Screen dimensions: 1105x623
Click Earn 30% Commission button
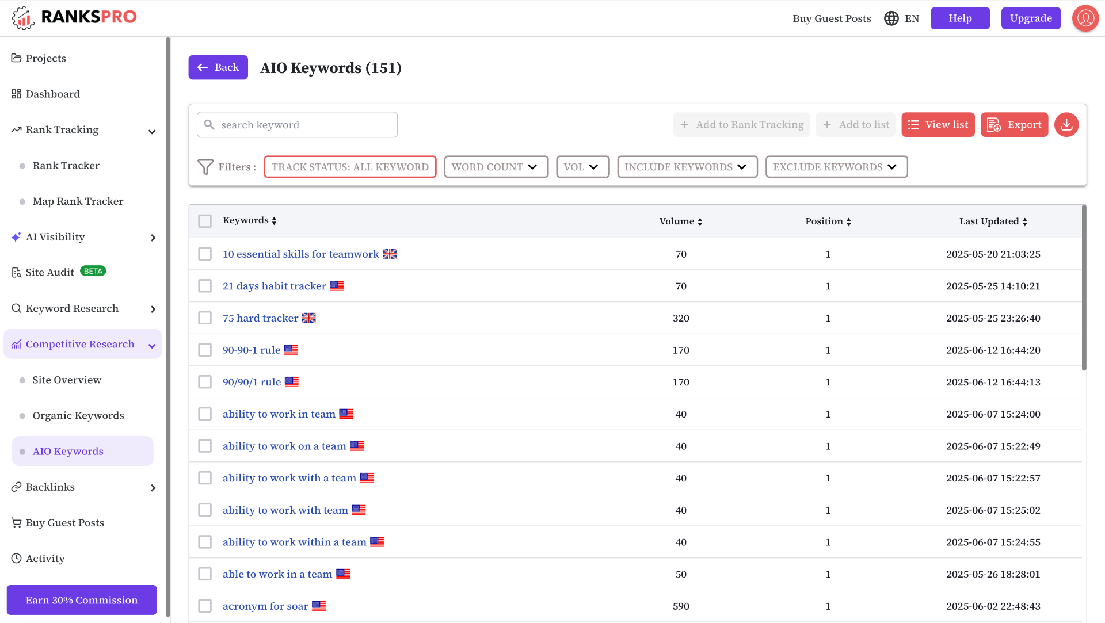point(82,600)
